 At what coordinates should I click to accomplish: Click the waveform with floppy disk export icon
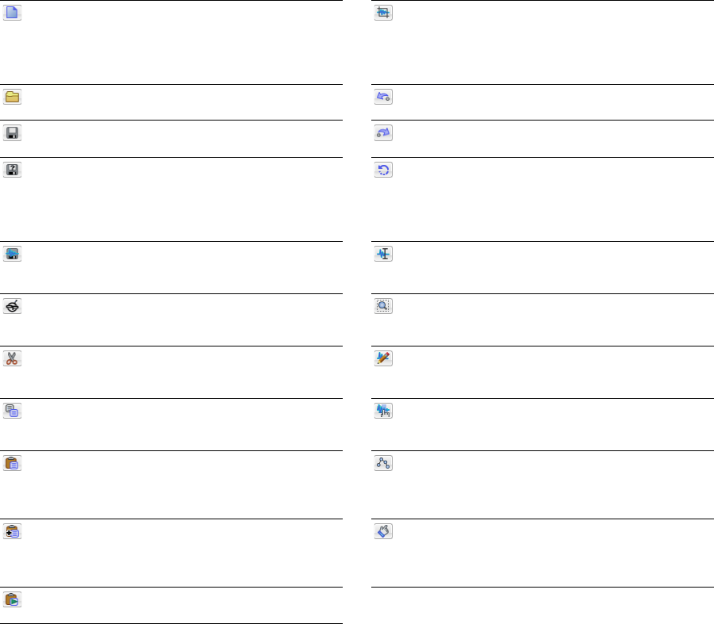click(13, 254)
